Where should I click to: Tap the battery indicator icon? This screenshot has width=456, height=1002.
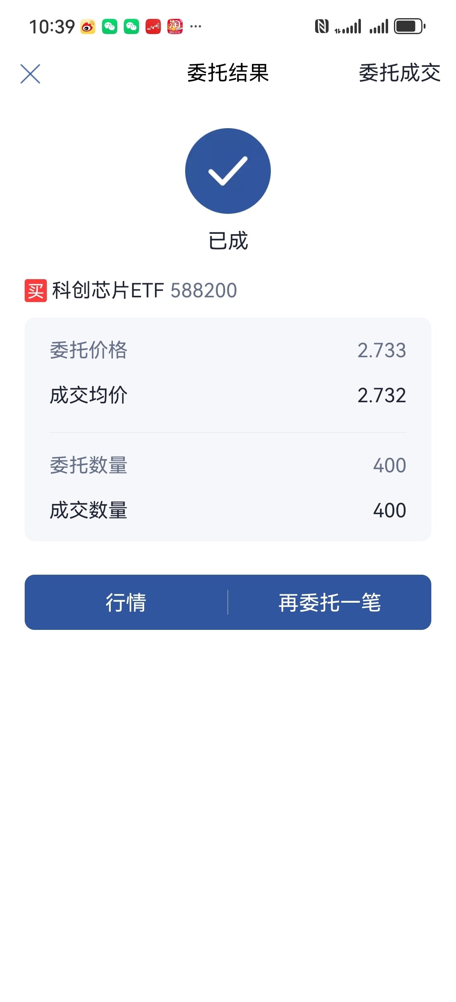tap(409, 27)
